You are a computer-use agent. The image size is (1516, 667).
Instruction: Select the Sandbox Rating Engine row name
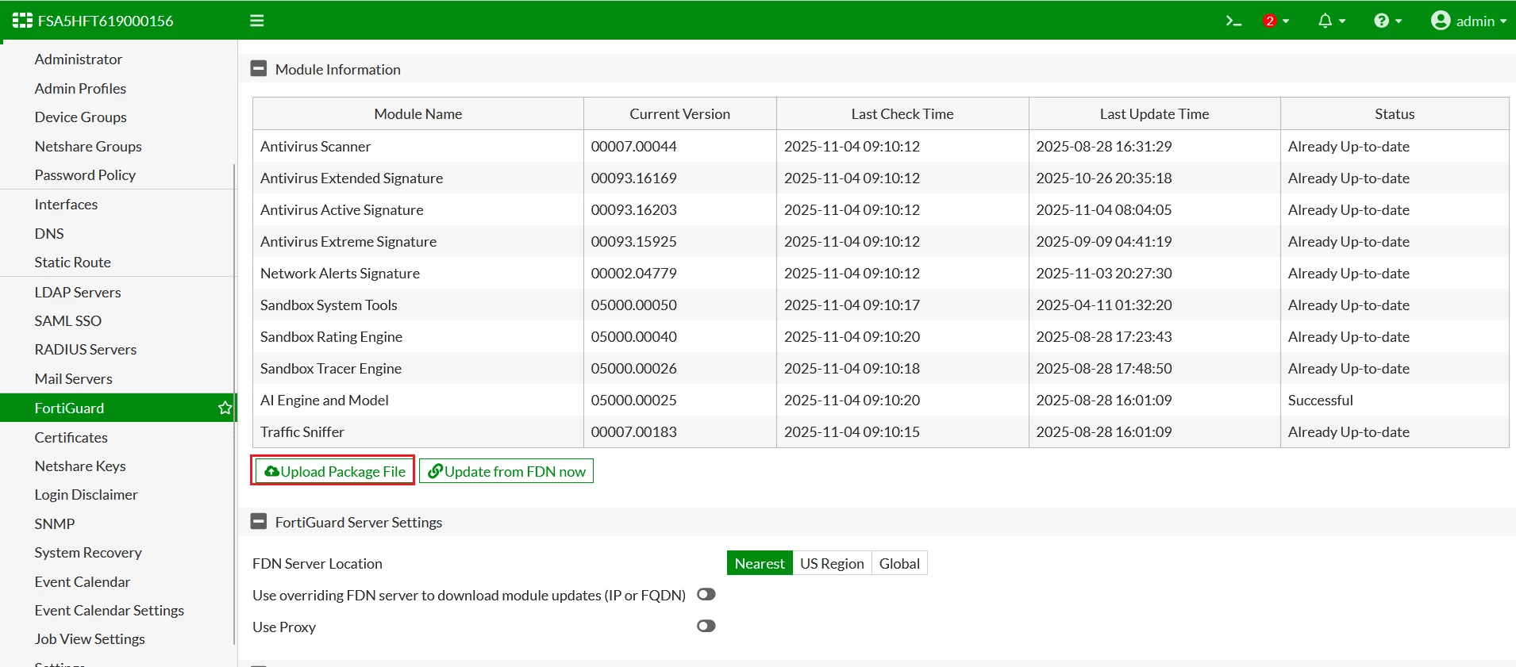[x=332, y=336]
